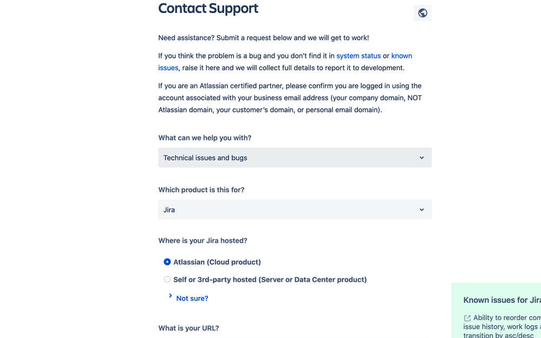Select Self or 3rd-party hosted radio button

[x=167, y=280]
